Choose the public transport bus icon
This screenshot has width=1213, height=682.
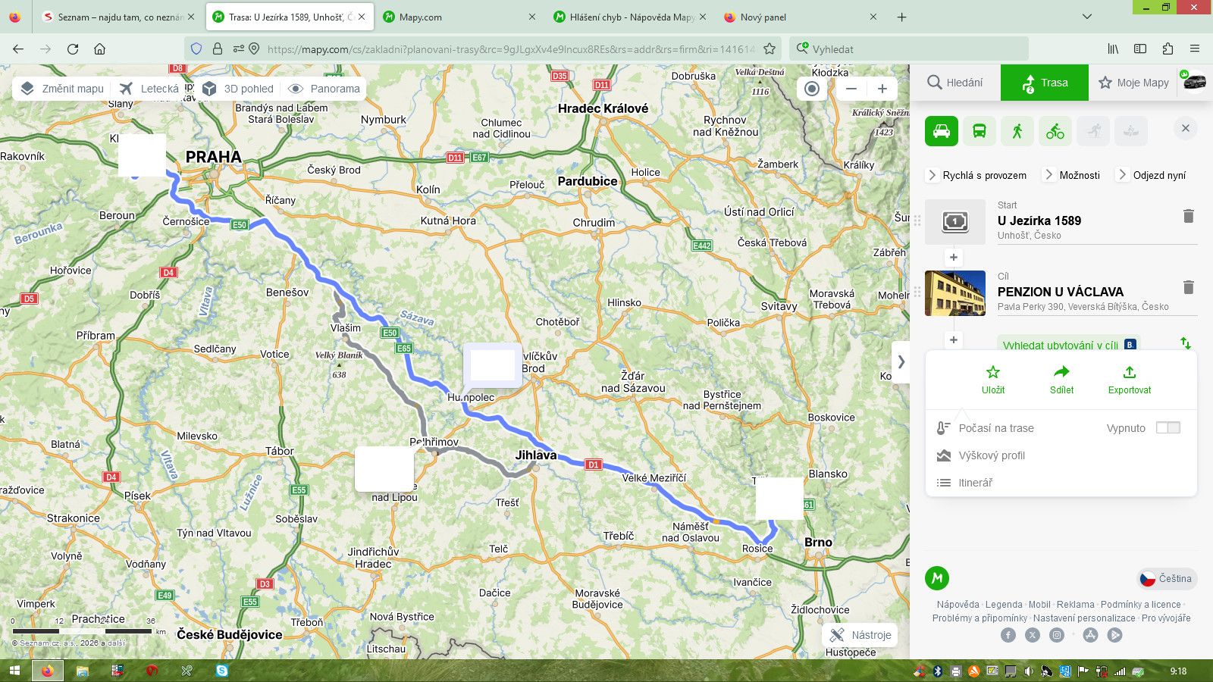pyautogui.click(x=979, y=131)
